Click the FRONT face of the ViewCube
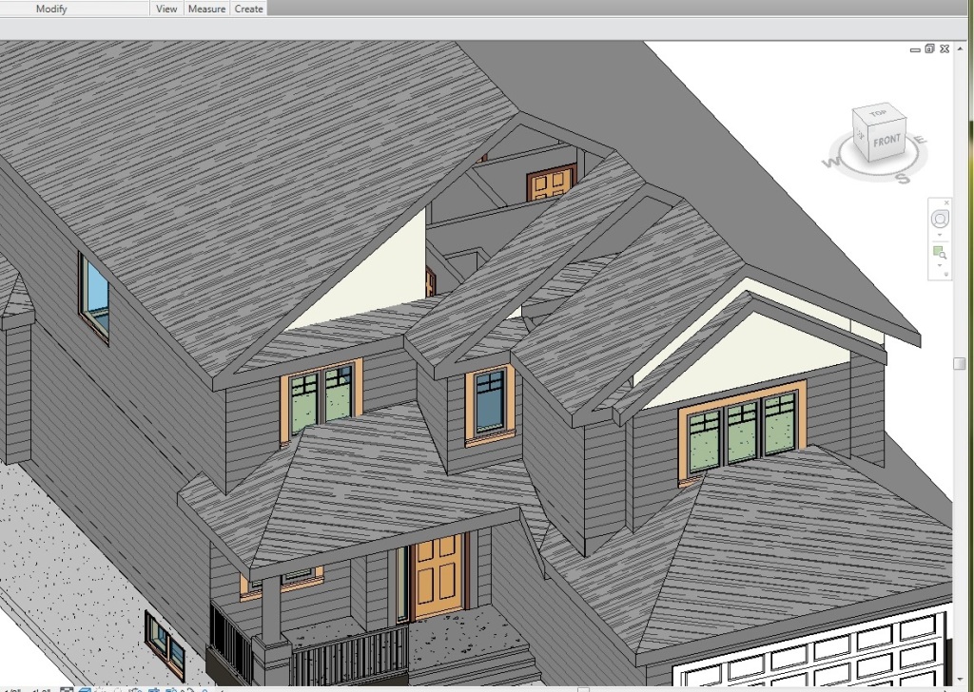The image size is (974, 692). (x=886, y=141)
